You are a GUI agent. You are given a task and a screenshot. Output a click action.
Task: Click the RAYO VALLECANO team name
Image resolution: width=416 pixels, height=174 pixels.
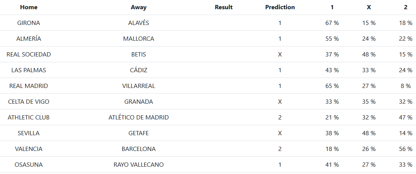(139, 165)
